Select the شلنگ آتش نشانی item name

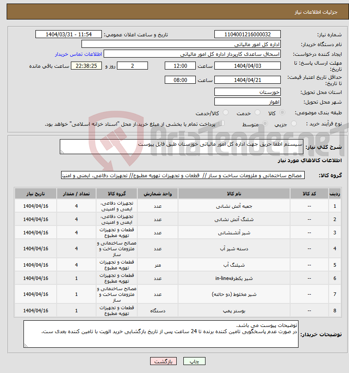[234, 219]
